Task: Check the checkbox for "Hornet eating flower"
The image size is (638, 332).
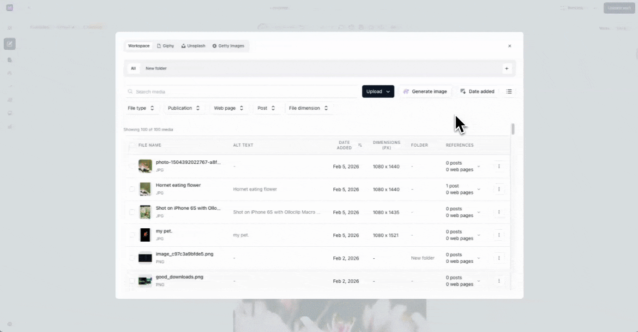Action: (x=132, y=189)
